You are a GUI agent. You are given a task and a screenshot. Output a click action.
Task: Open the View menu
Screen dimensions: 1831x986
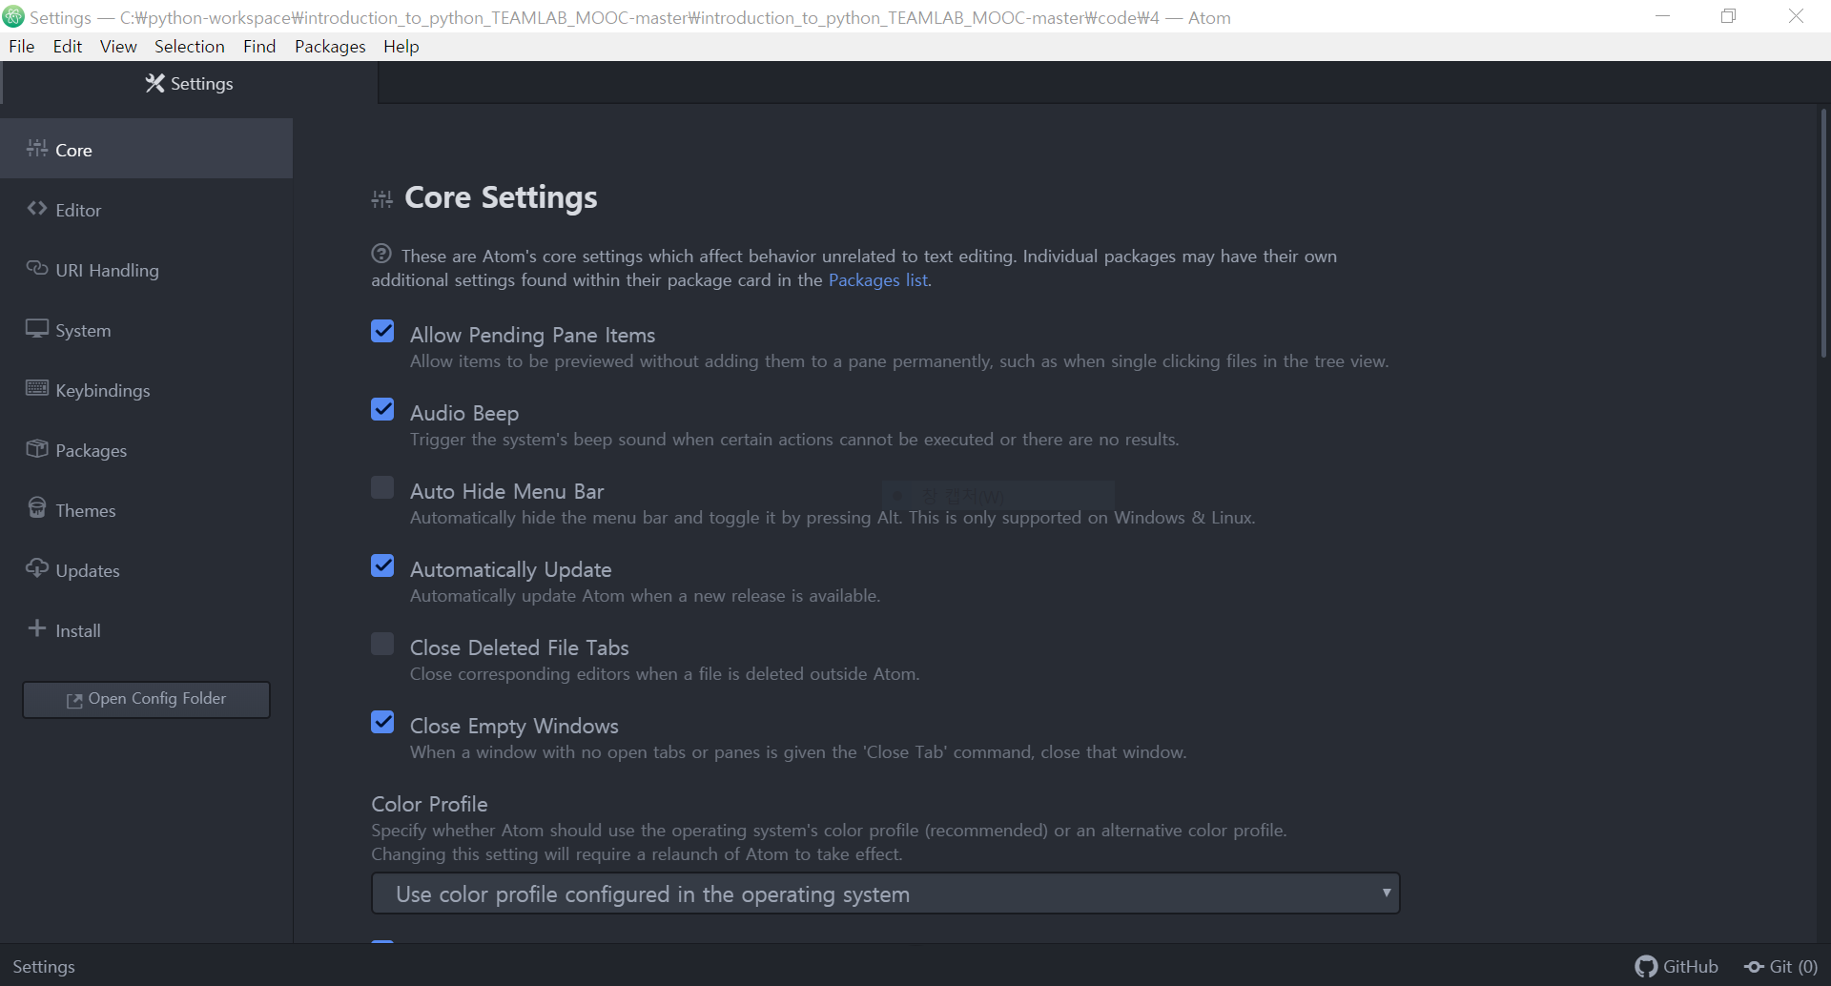coord(118,46)
